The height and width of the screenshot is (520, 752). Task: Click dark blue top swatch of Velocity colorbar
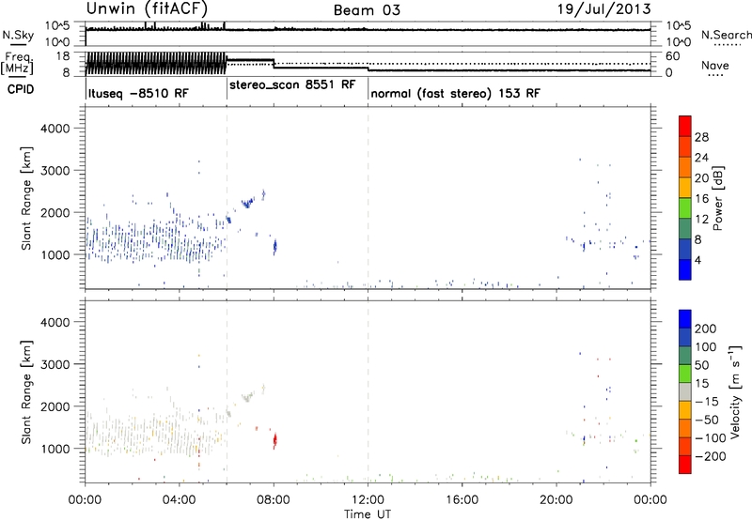pyautogui.click(x=685, y=319)
